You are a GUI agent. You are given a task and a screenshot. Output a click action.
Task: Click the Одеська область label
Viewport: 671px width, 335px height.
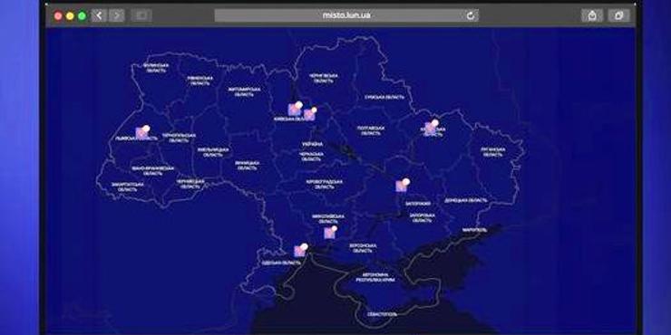coord(282,263)
